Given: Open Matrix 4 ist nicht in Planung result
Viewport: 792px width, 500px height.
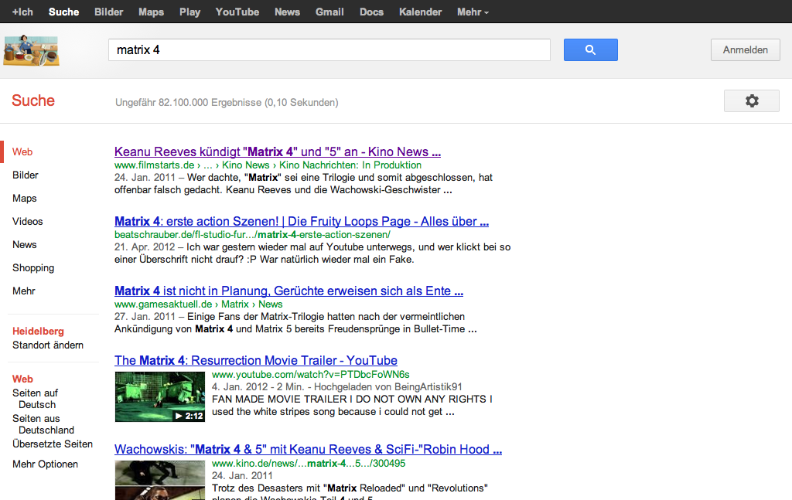Looking at the screenshot, I should 288,291.
